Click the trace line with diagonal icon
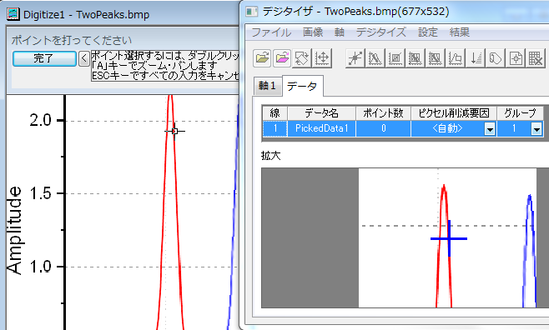Viewport: 549px width, 330px height. coord(436,58)
